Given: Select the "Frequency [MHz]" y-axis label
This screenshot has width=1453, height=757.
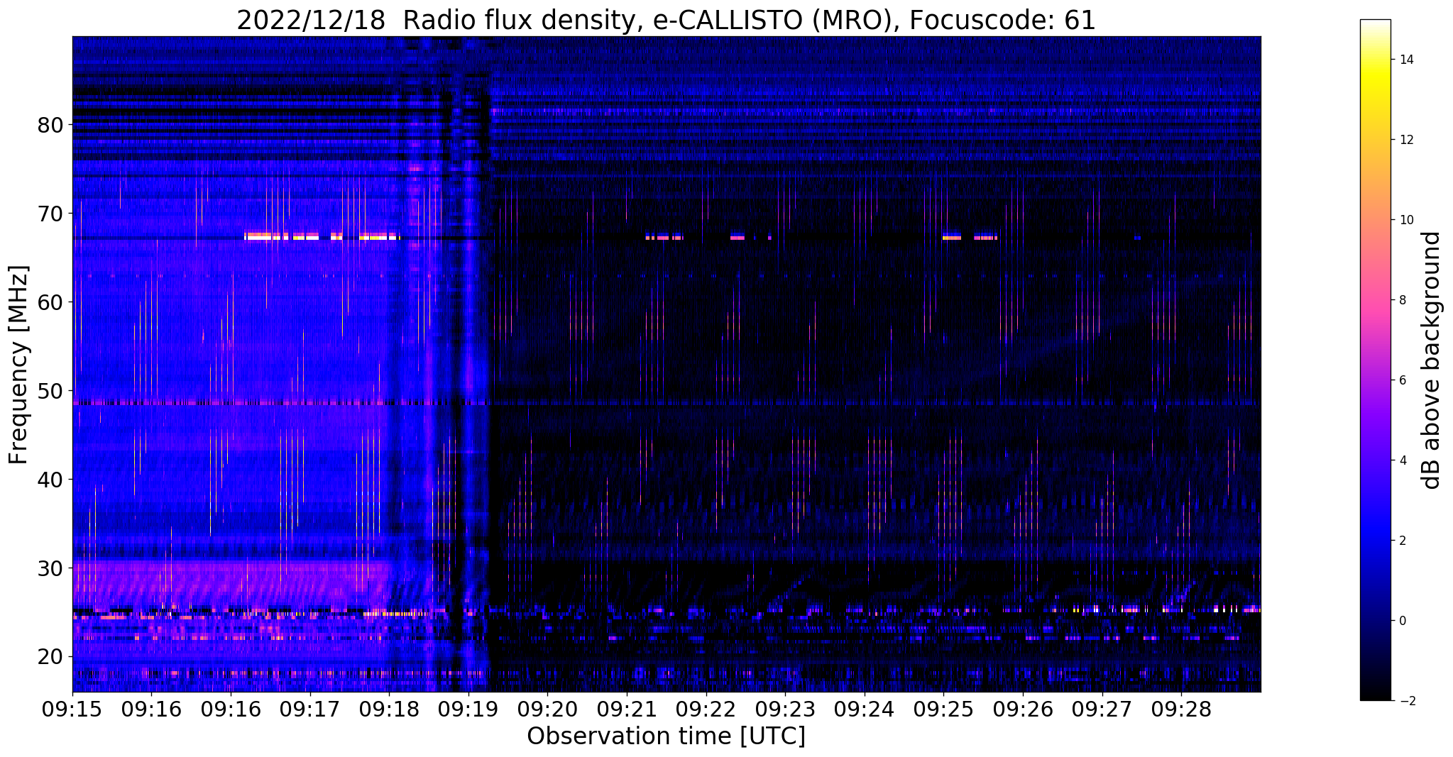Looking at the screenshot, I should click(x=18, y=365).
